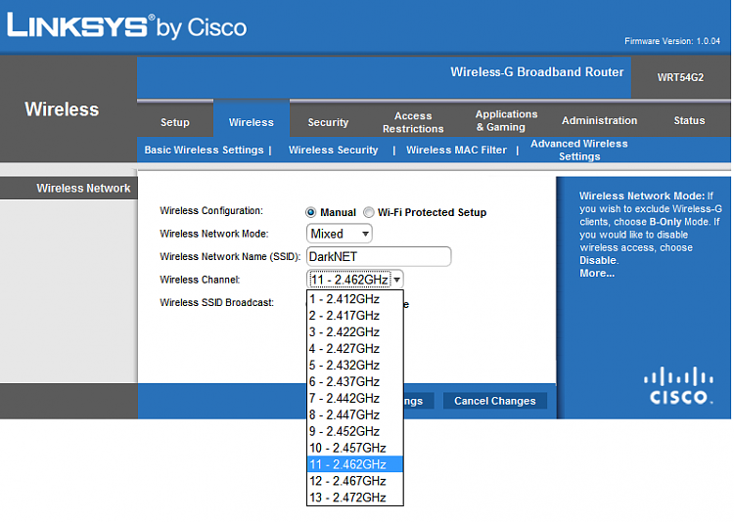Select the Manual configuration radio button
Viewport: 734px width, 522px height.
click(x=311, y=212)
